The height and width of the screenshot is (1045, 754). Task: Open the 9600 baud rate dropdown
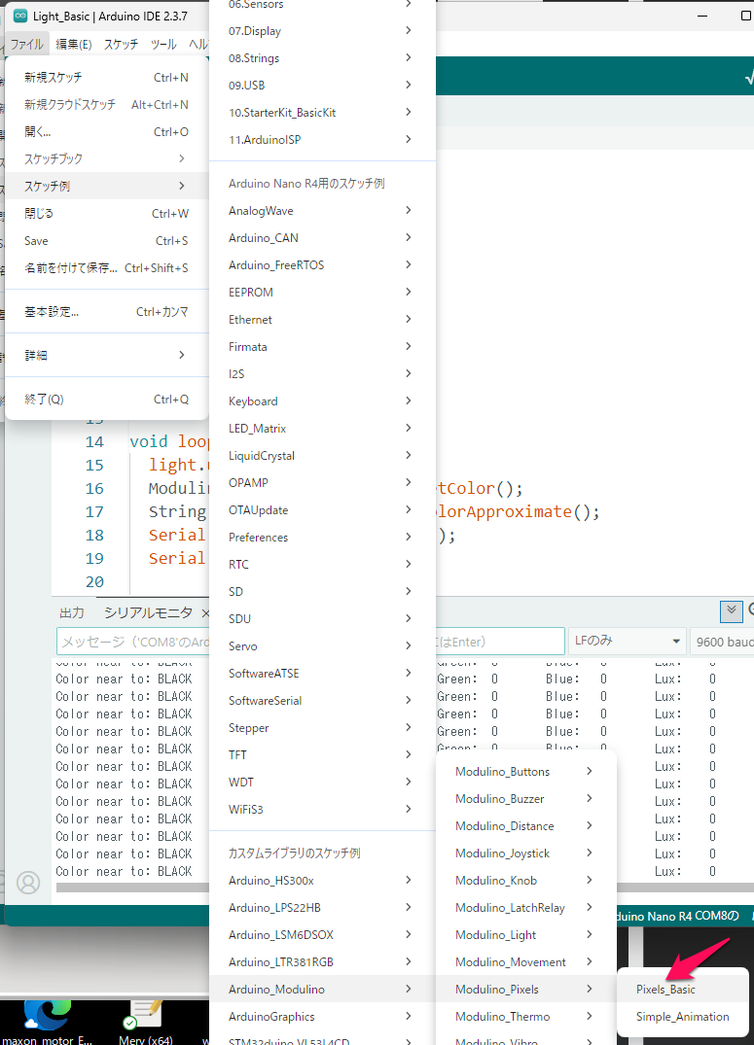coord(722,642)
